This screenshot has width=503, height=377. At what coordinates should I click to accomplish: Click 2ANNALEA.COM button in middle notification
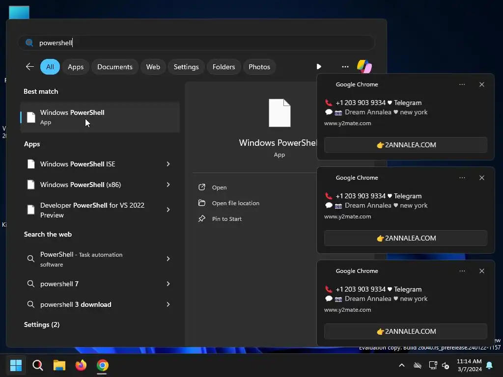[x=405, y=238]
